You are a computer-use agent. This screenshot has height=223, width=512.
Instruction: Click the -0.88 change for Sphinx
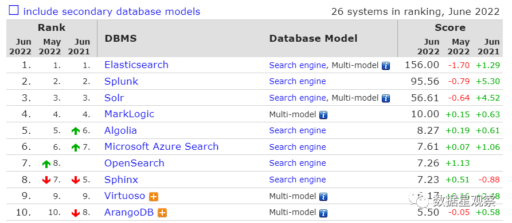tap(489, 180)
